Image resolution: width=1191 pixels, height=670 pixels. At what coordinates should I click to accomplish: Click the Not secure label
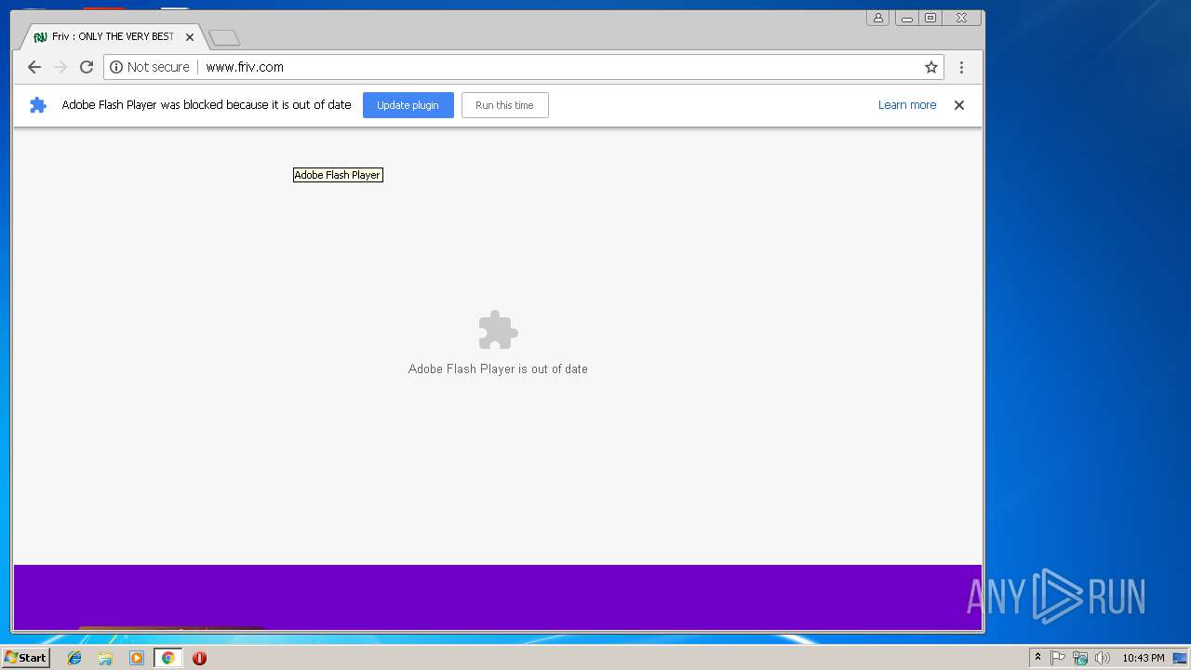coord(158,67)
